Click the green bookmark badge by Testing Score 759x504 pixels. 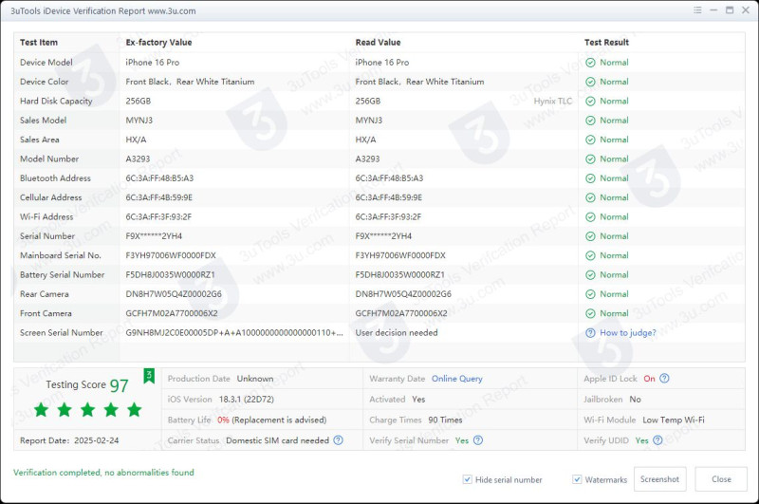click(x=149, y=376)
